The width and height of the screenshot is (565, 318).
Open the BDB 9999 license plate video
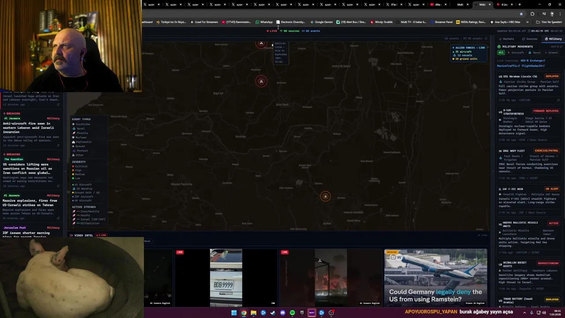[x=226, y=277]
